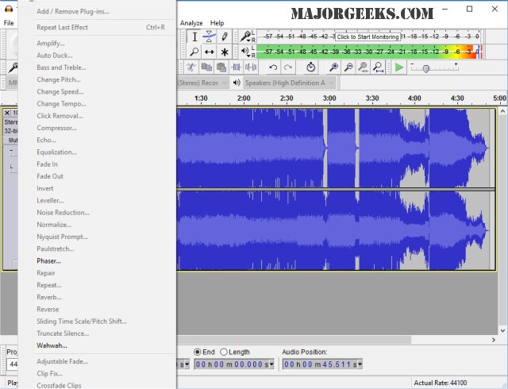This screenshot has width=508, height=389.
Task: Open the Analyze menu
Action: (x=191, y=23)
